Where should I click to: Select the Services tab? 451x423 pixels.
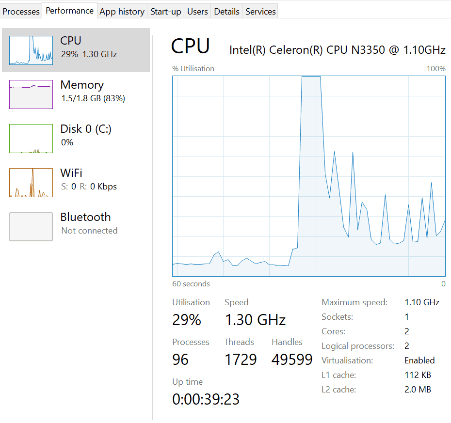pos(260,12)
